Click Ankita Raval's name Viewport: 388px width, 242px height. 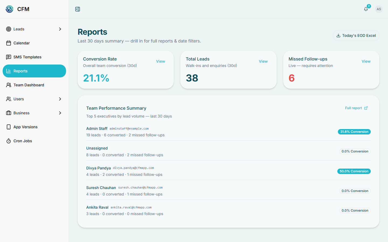97,207
